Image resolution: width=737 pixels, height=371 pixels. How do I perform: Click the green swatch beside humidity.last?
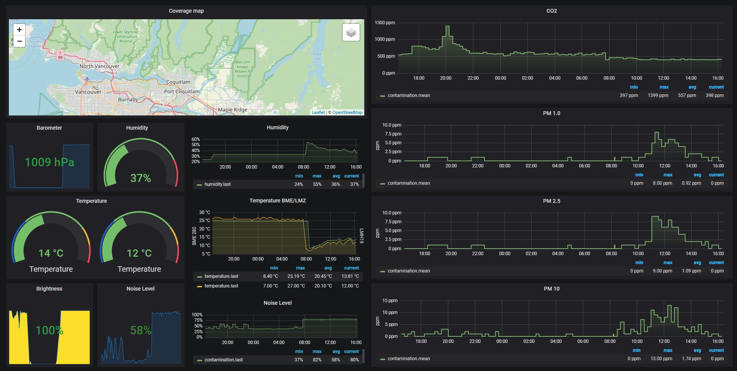tap(199, 185)
